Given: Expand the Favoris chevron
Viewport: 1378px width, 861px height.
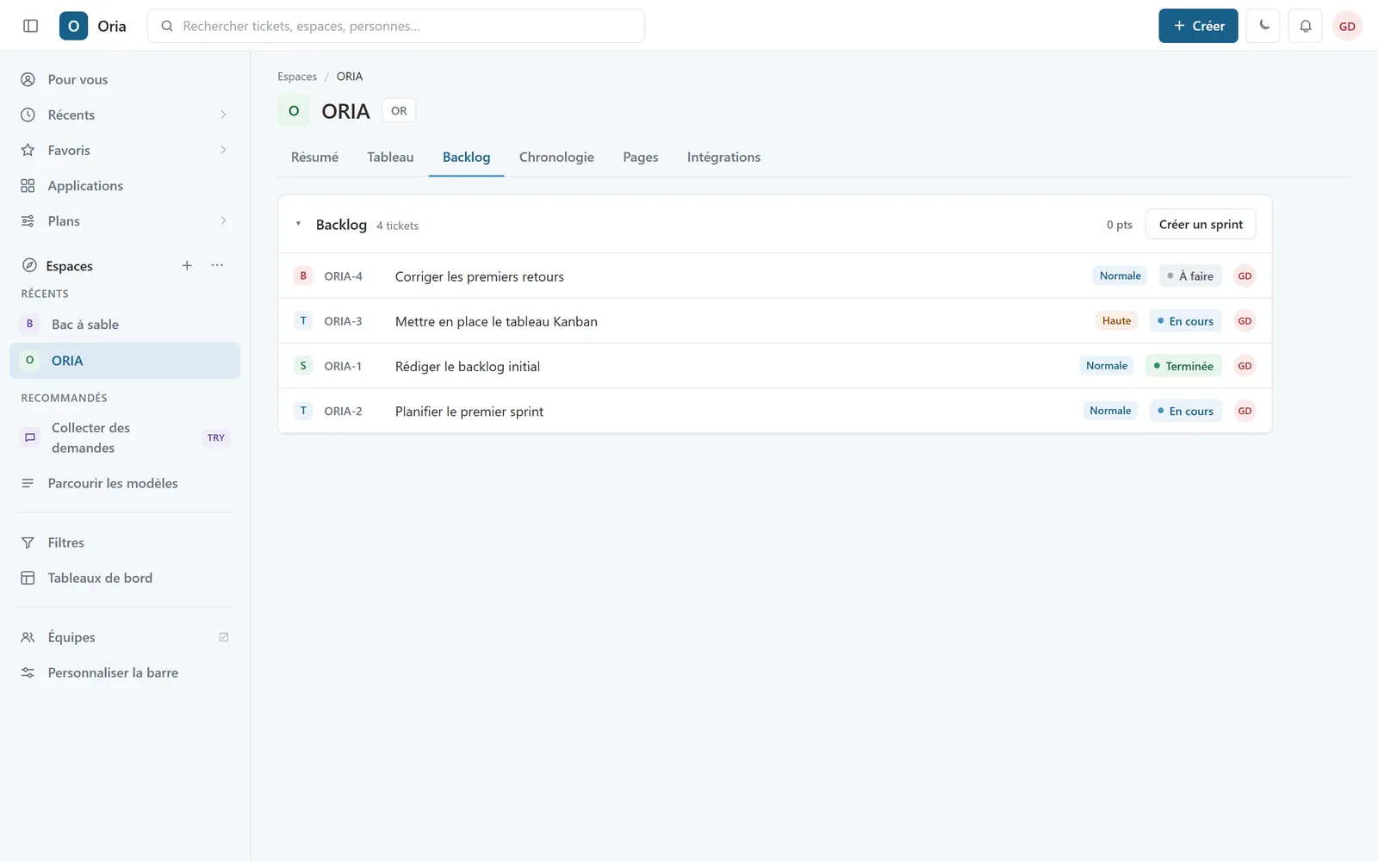Looking at the screenshot, I should [223, 150].
